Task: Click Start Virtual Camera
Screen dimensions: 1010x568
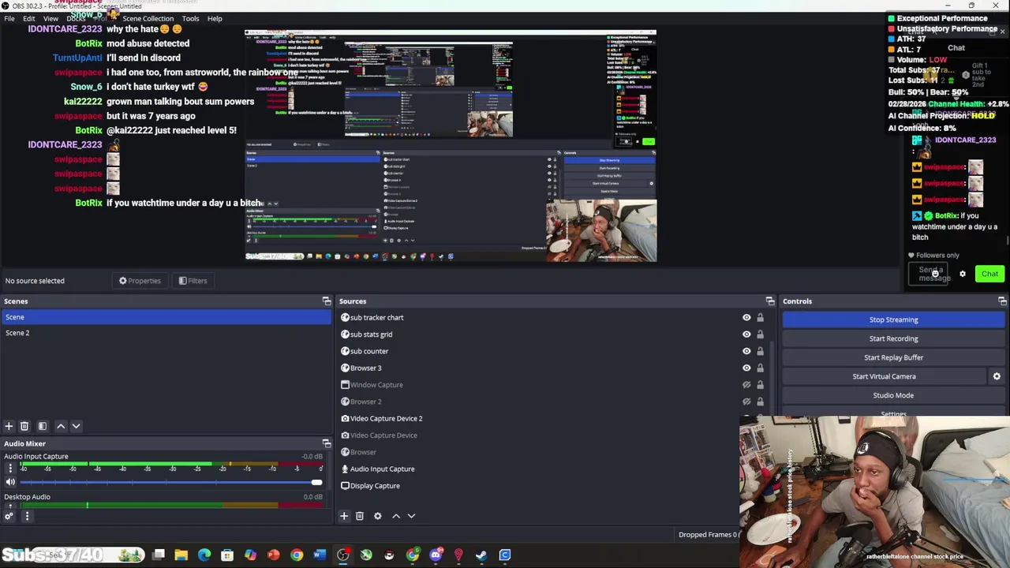Action: pos(884,376)
